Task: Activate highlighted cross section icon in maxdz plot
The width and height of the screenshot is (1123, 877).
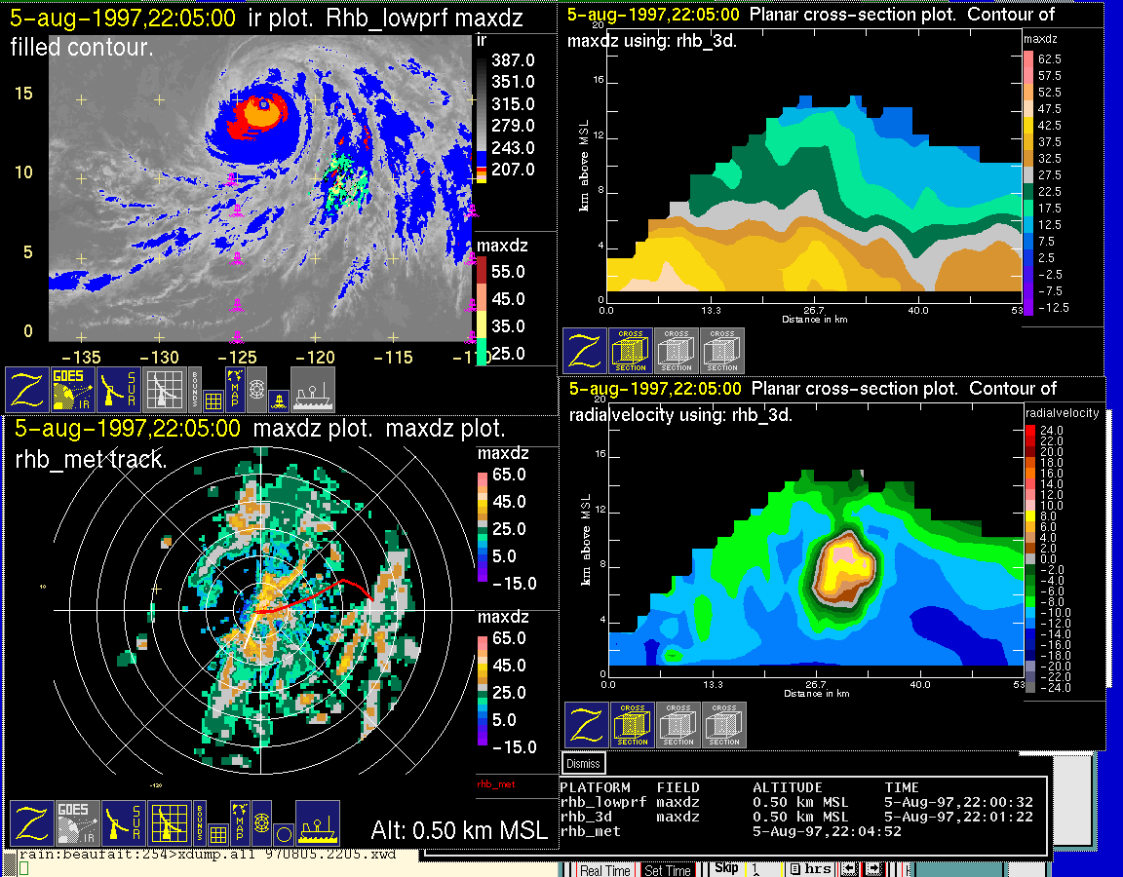Action: click(x=630, y=351)
